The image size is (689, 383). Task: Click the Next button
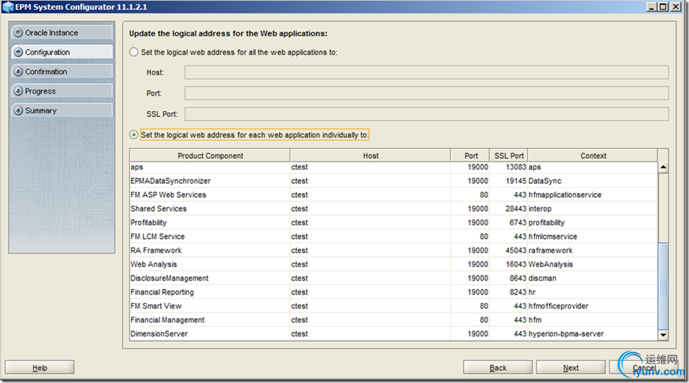571,368
